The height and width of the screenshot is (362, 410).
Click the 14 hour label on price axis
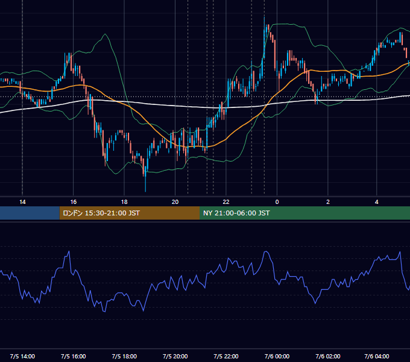coord(22,202)
